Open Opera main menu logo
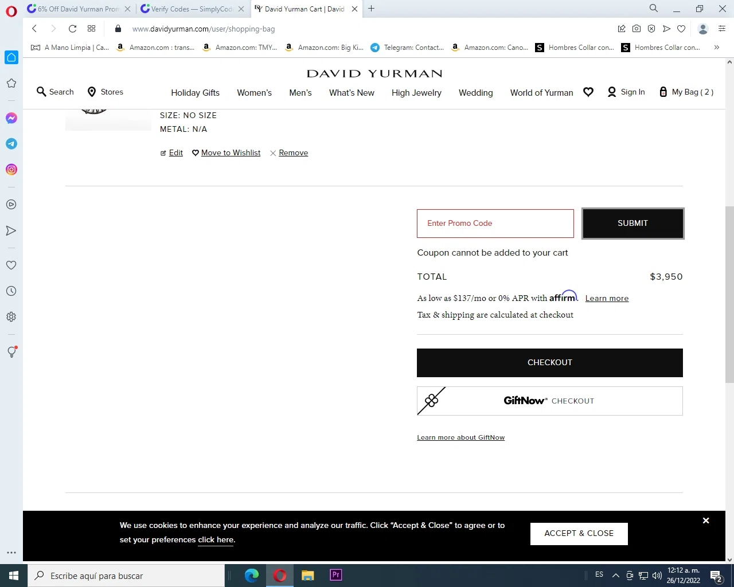Screen dimensions: 734x587 point(11,11)
